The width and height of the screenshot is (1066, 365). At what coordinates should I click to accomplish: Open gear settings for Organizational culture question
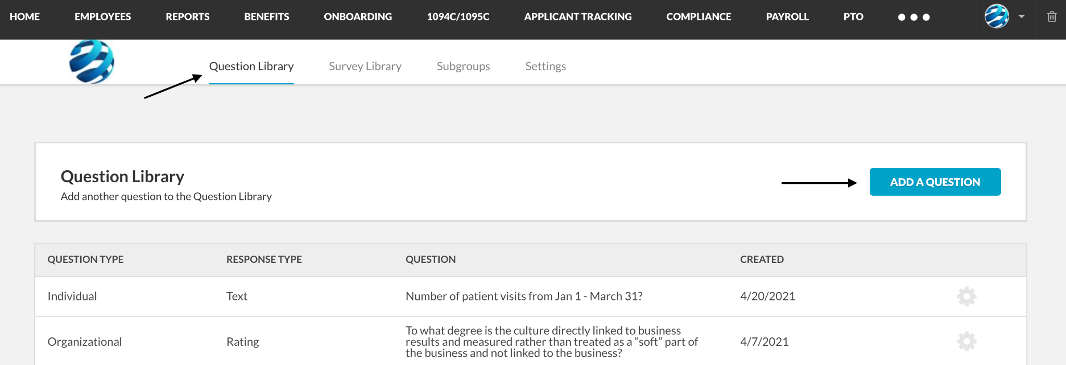pyautogui.click(x=967, y=342)
